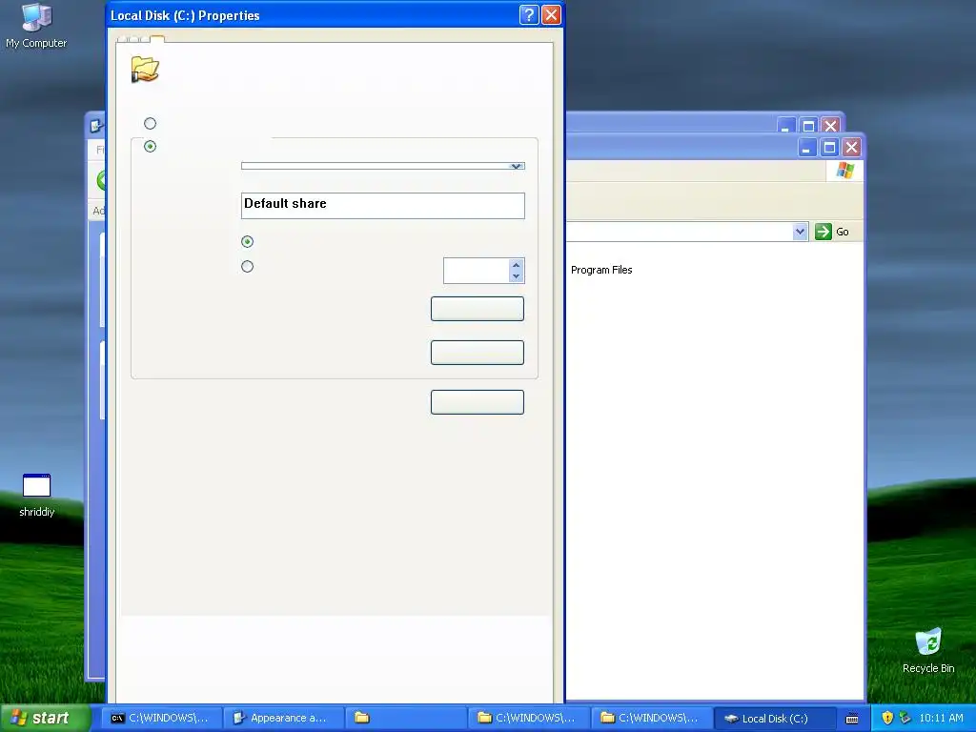Click the Explorer address bar field
Image resolution: width=976 pixels, height=732 pixels.
click(x=679, y=232)
